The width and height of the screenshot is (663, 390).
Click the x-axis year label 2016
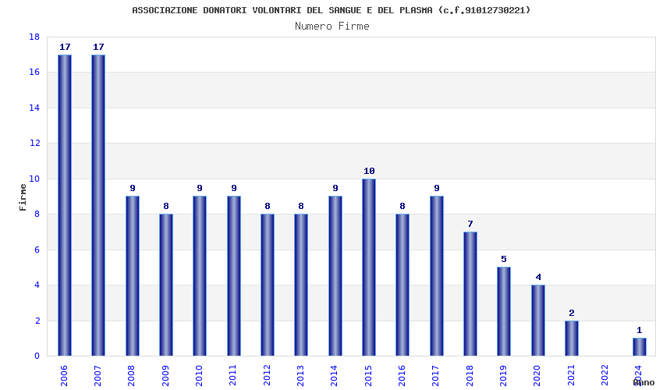click(402, 376)
